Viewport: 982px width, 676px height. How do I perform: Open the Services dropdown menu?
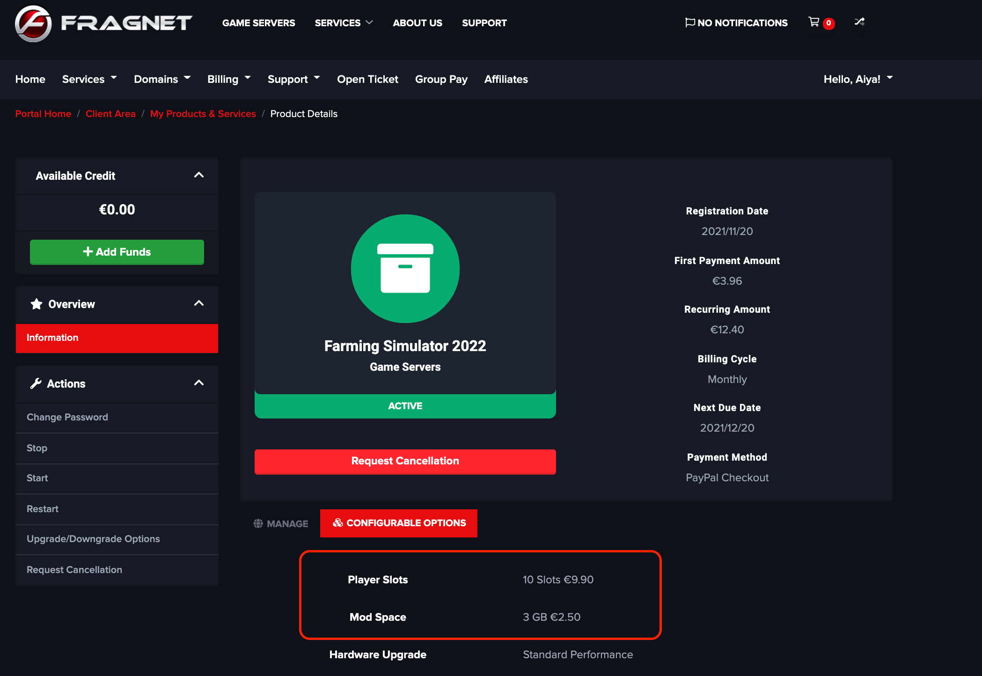point(89,79)
